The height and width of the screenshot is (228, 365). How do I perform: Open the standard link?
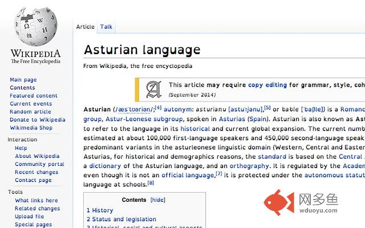coord(272,157)
